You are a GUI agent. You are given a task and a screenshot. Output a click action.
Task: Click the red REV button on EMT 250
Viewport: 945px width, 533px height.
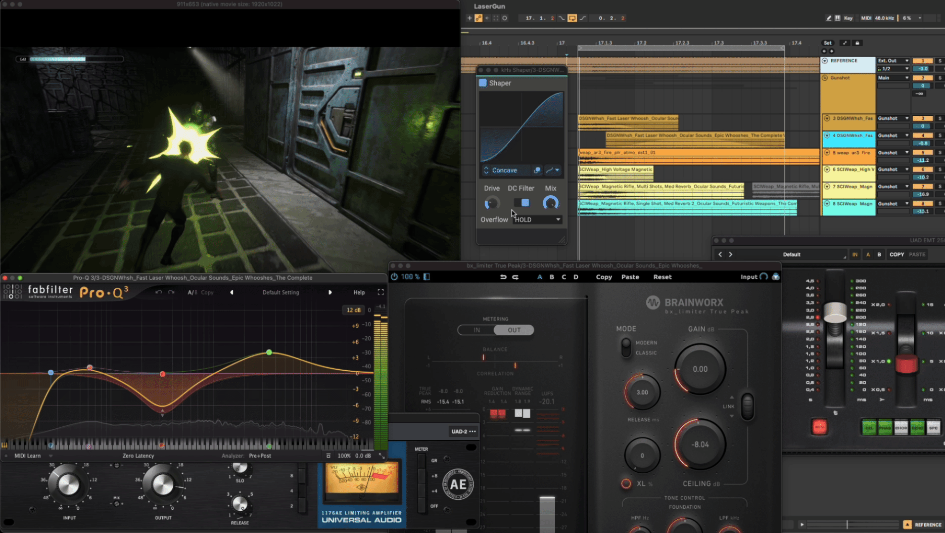(819, 427)
